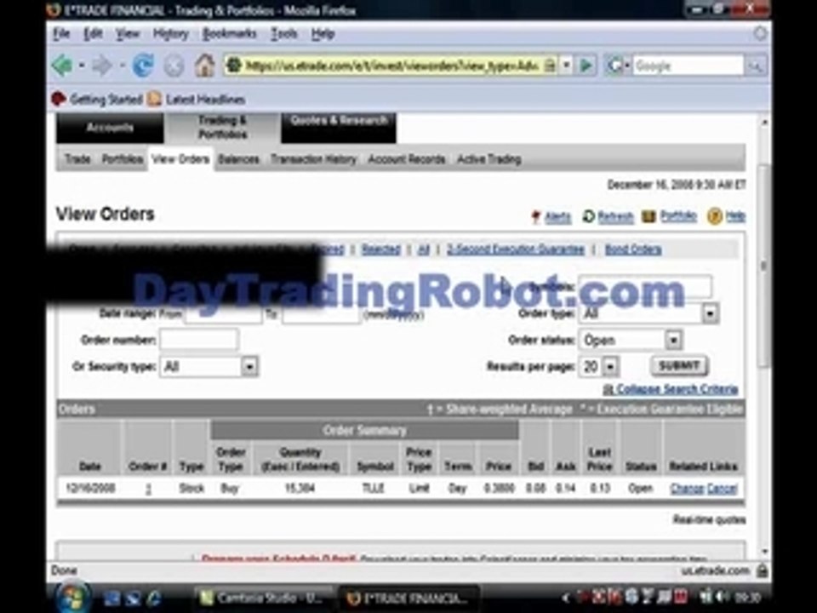Go back with the Firefox back arrow
Viewport: 817px width, 613px height.
[62, 66]
